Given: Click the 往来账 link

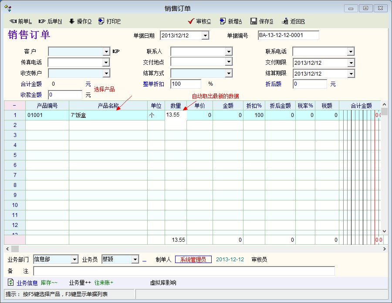Looking at the screenshot, I should coord(104,283).
